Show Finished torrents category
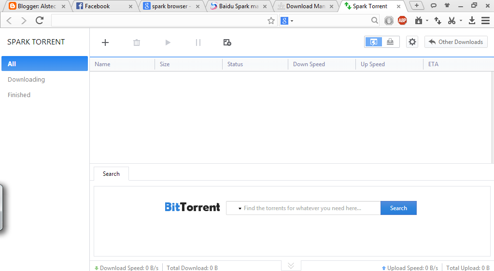 (x=19, y=95)
